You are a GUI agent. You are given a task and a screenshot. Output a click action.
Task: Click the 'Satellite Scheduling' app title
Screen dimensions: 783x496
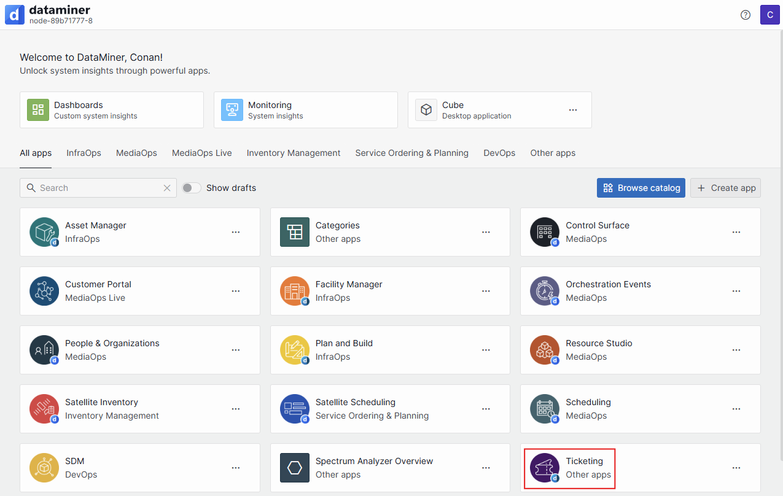[356, 402]
